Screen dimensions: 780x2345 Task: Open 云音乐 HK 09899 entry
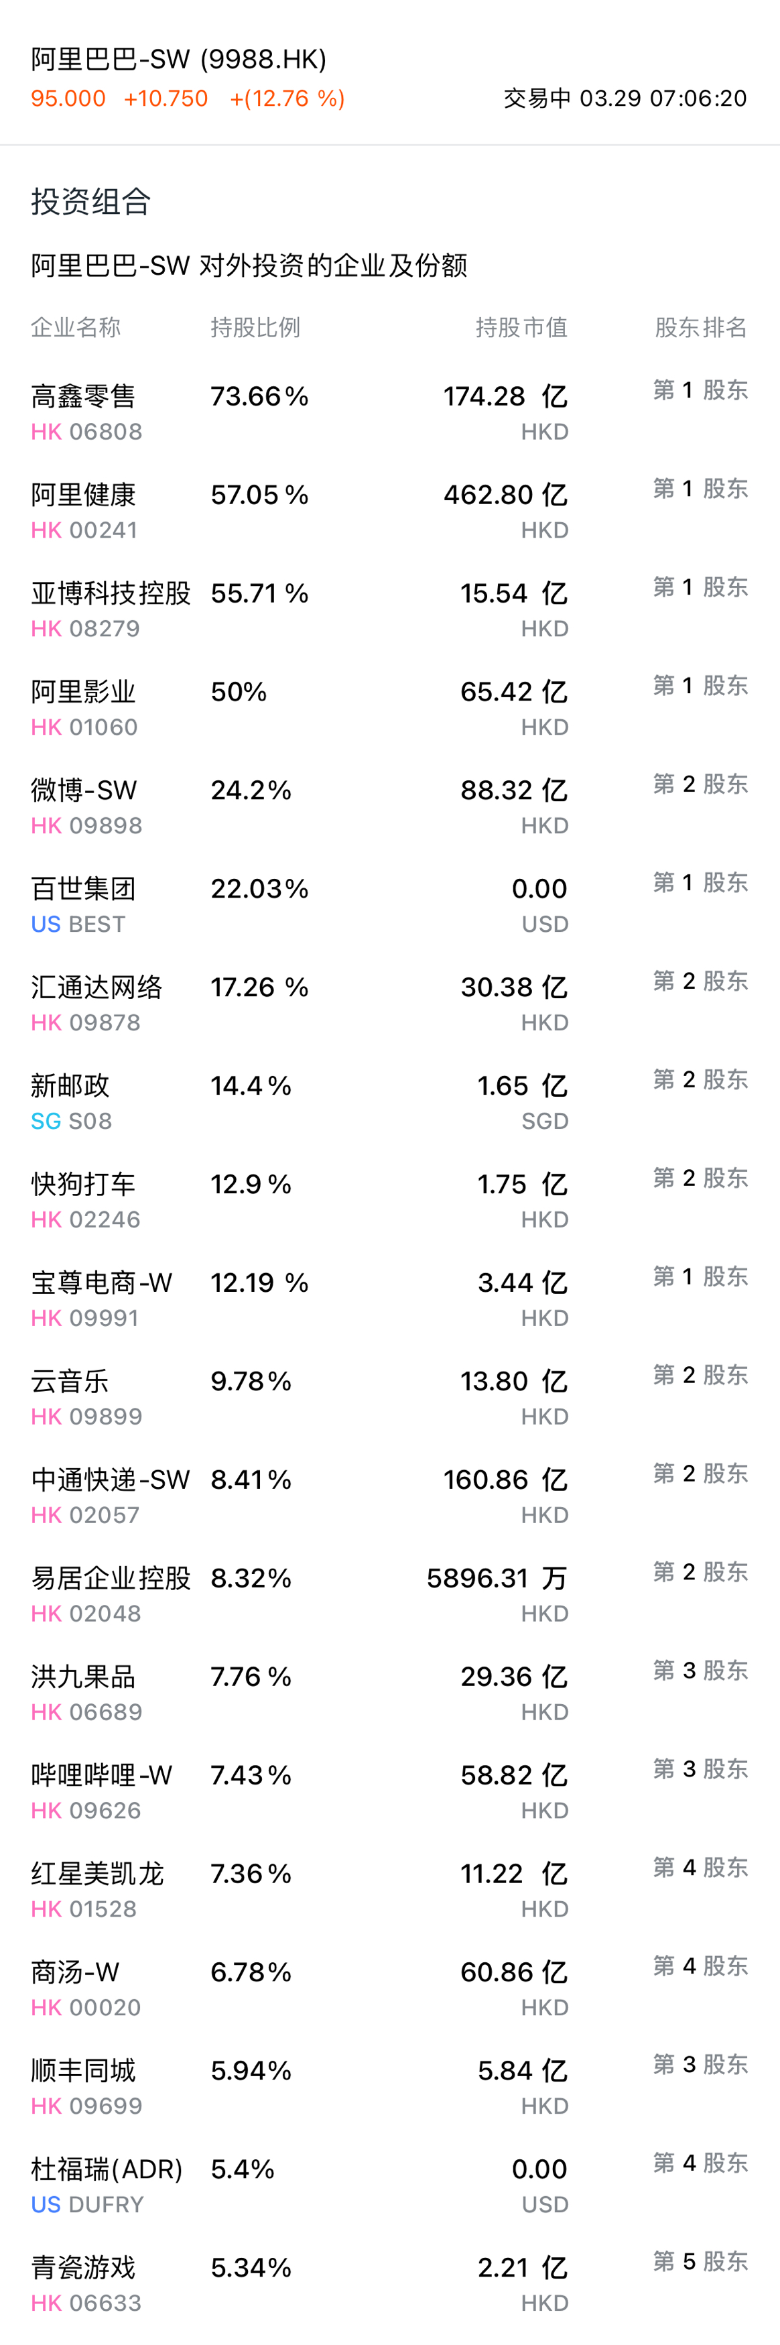[x=389, y=1396]
